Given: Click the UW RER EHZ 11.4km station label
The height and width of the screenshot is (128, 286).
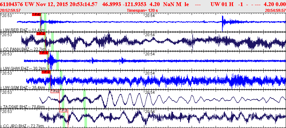Looking at the screenshot, I should (24, 30).
